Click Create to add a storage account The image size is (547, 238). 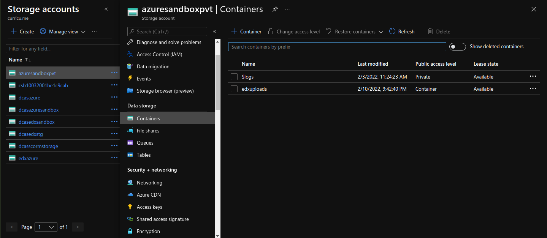[x=22, y=32]
